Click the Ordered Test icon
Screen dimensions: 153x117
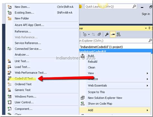click(x=9, y=84)
